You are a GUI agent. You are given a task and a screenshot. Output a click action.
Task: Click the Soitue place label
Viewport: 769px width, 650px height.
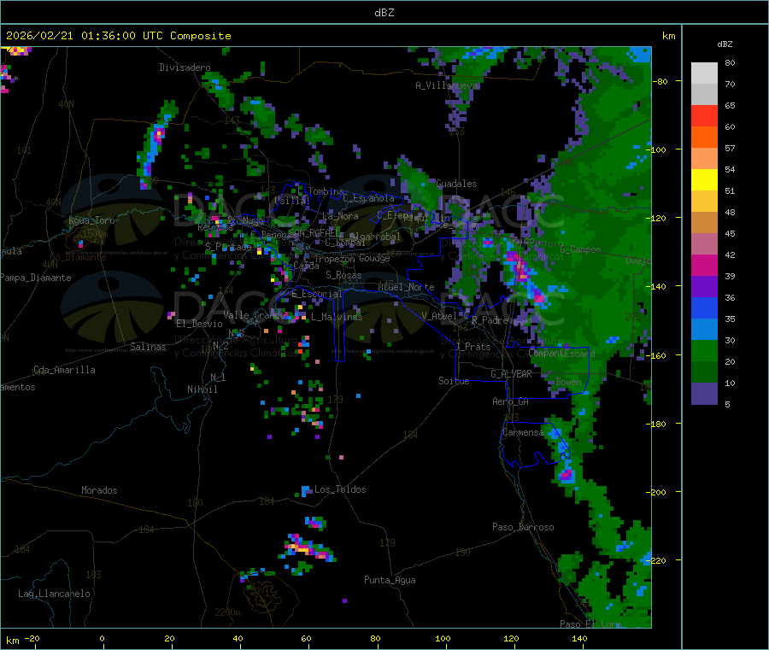click(x=454, y=381)
